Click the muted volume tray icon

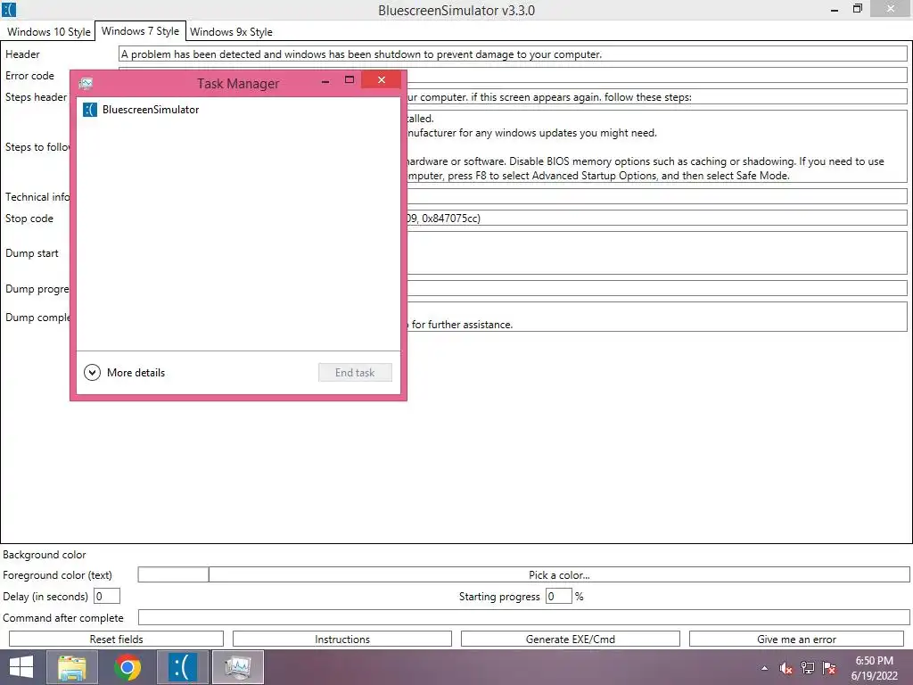pyautogui.click(x=786, y=668)
